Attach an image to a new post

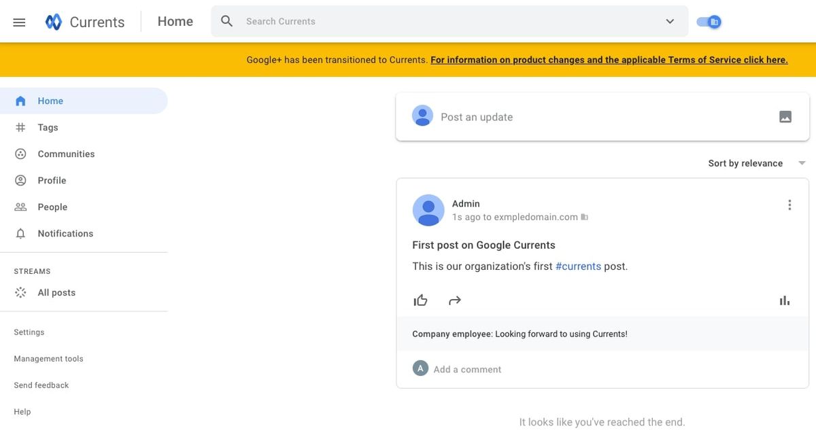pyautogui.click(x=785, y=116)
